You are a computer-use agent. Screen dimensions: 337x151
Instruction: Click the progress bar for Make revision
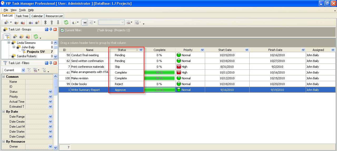click(160, 78)
